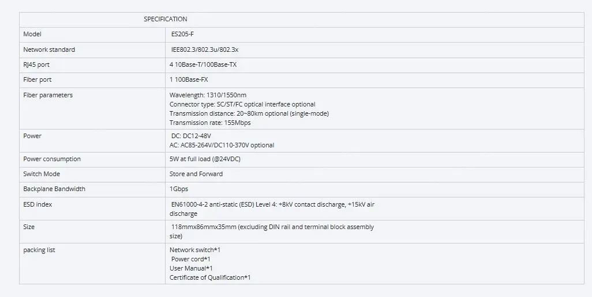The width and height of the screenshot is (592, 297).
Task: Select the 4 10Base-T/100Base-TX value
Action: pyautogui.click(x=203, y=64)
